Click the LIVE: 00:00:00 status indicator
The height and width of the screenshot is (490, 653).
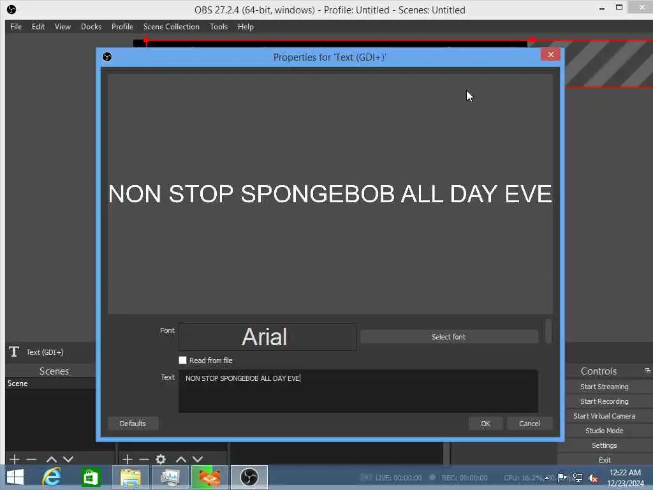398,477
